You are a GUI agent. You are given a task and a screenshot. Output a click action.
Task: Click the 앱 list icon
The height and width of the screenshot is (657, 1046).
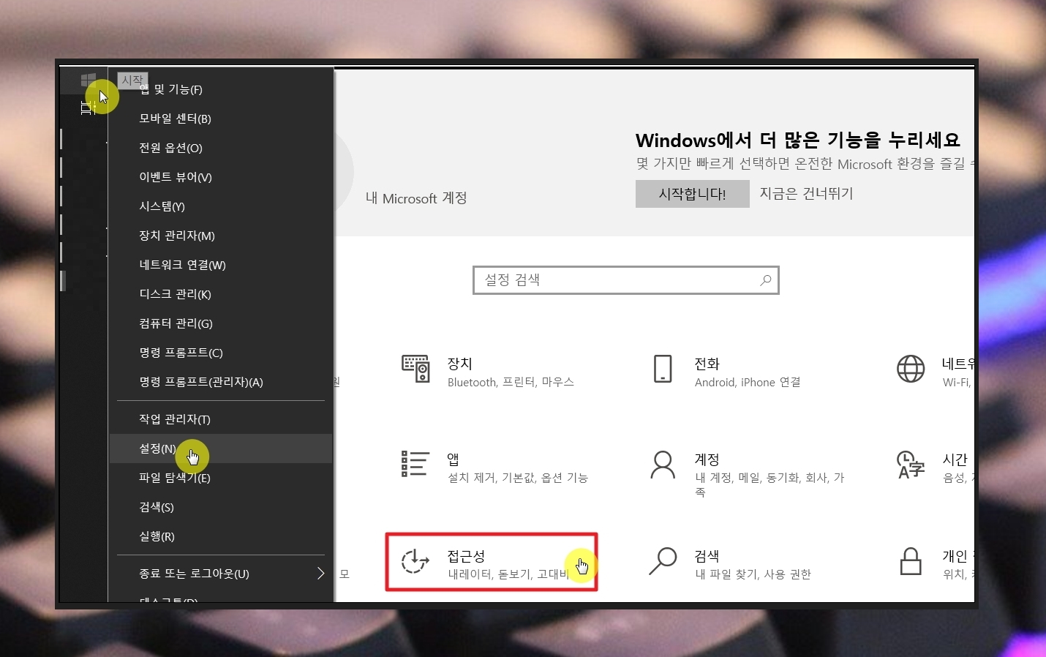(415, 464)
